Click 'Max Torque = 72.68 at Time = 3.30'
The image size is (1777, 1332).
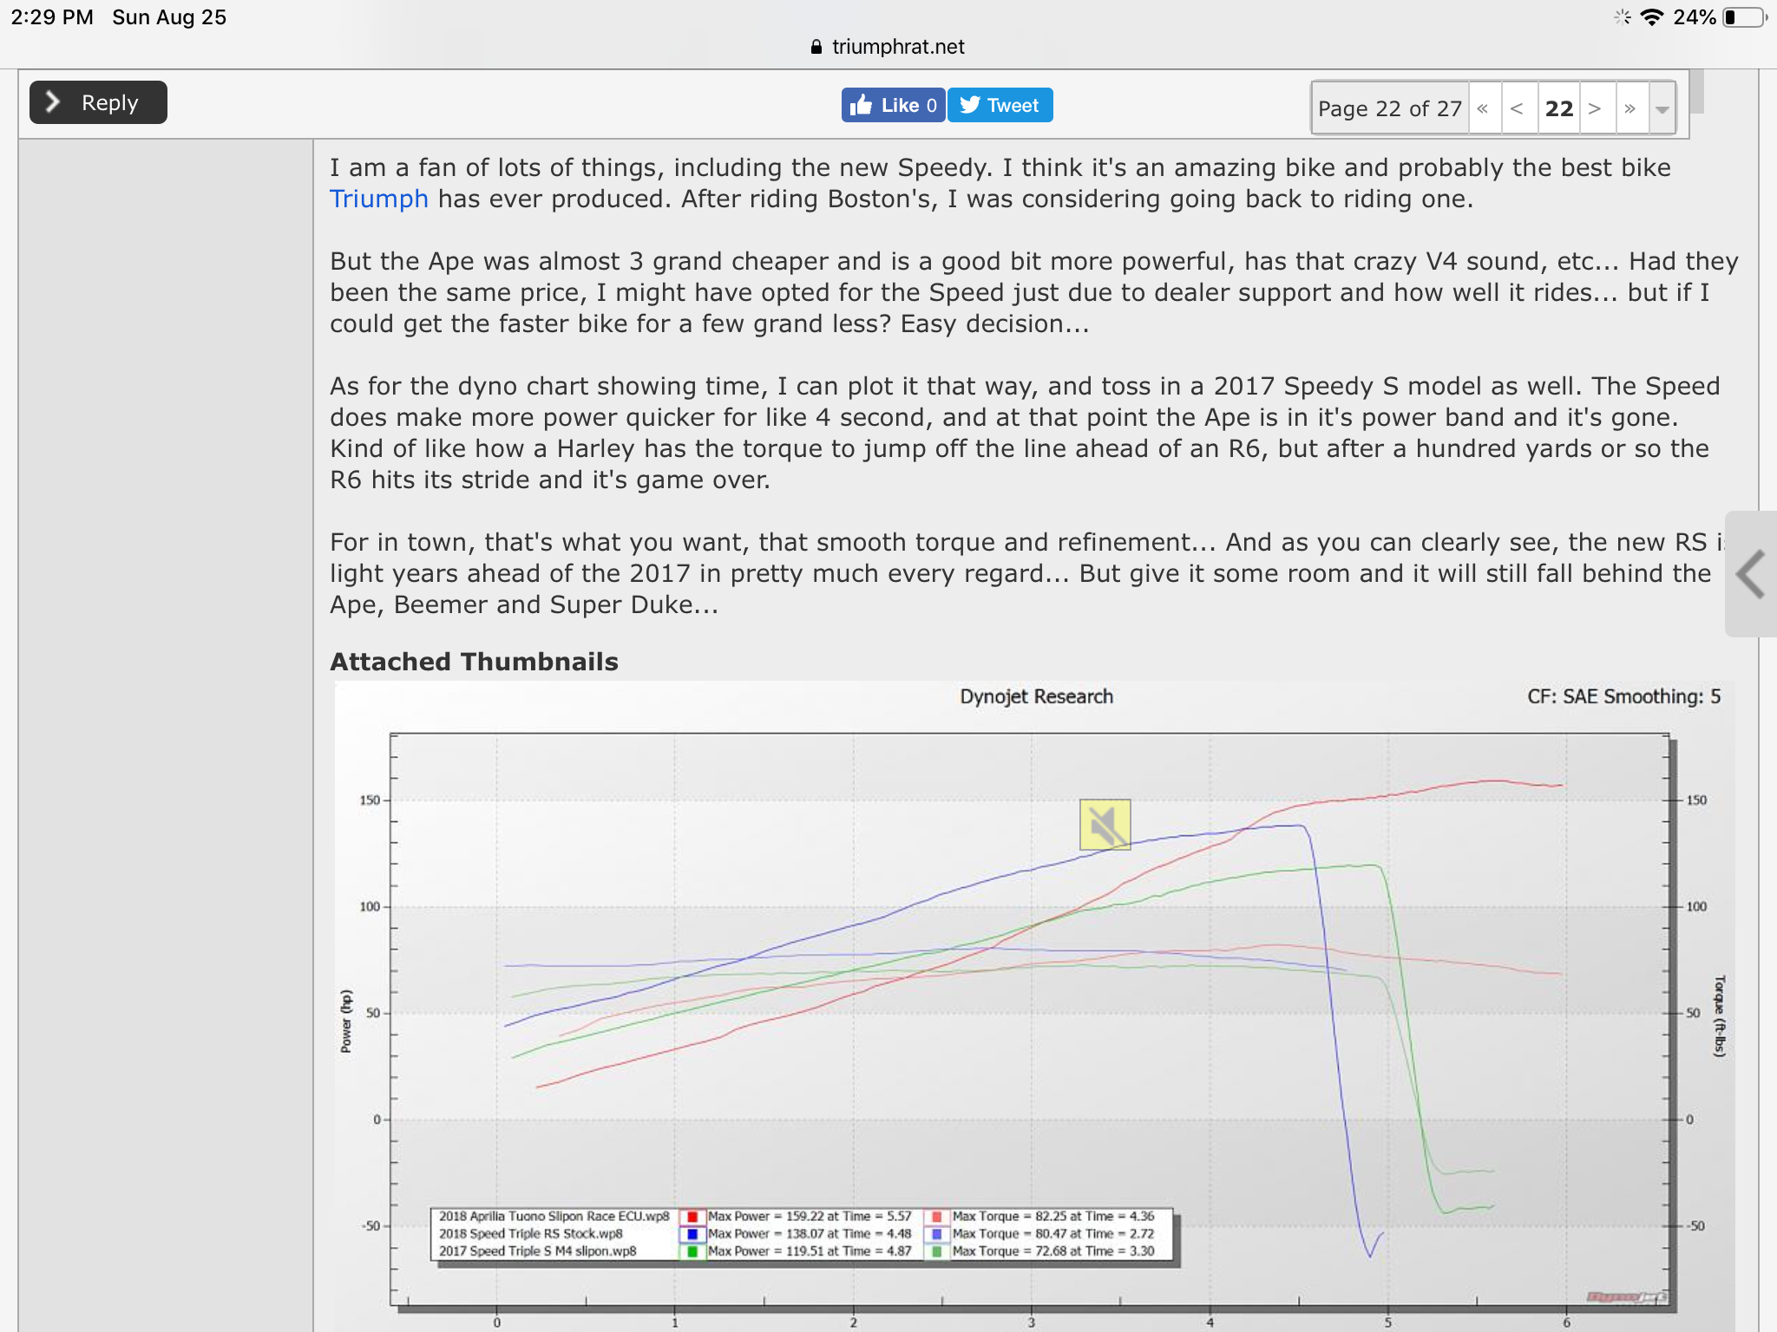pyautogui.click(x=1053, y=1250)
